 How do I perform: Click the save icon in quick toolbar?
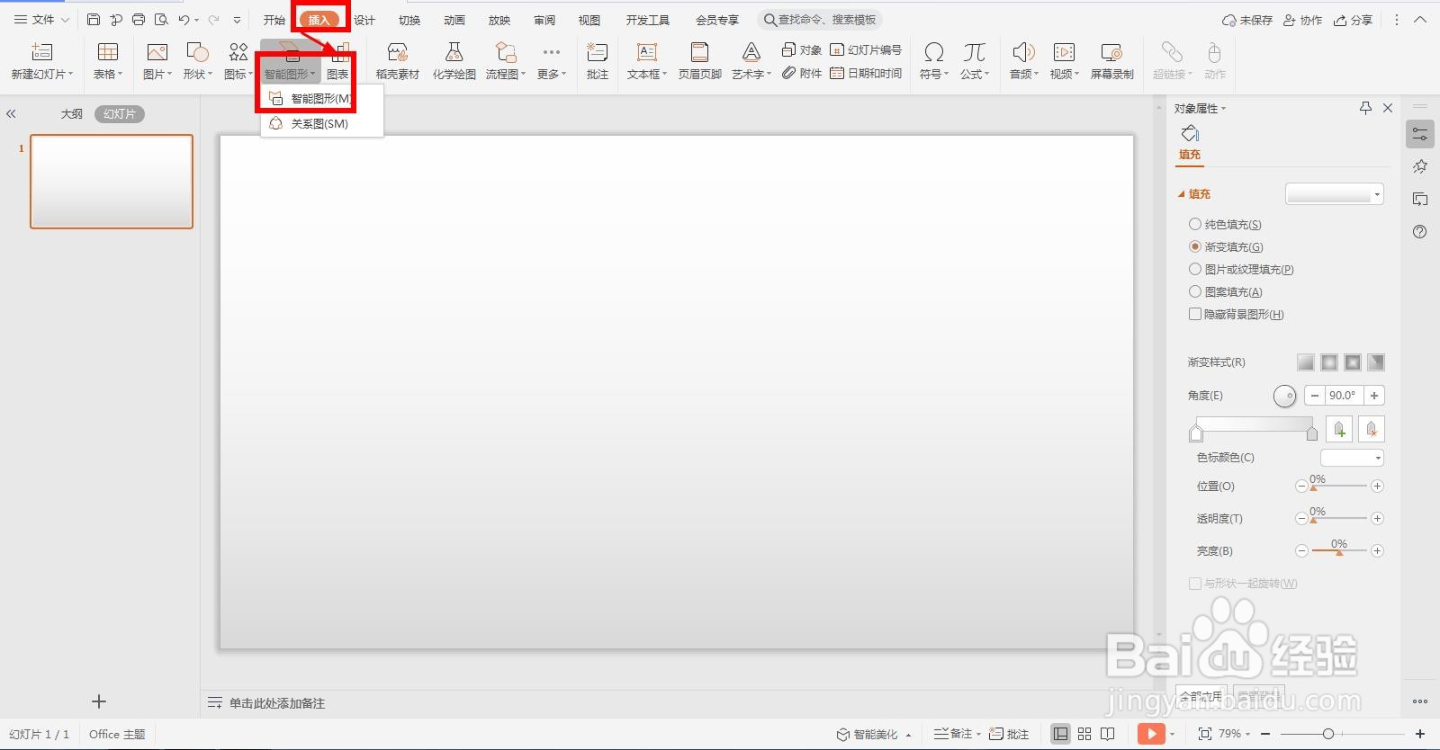pos(94,19)
